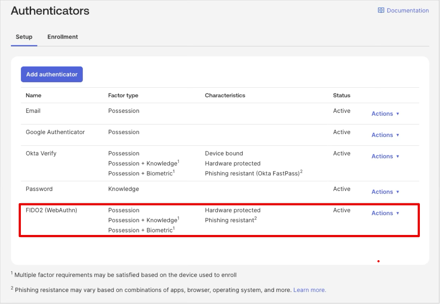Viewport: 440px width, 304px height.
Task: Click the Learn more link
Action: [309, 290]
